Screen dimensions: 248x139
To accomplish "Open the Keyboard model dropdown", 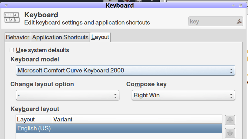I will [126, 71].
